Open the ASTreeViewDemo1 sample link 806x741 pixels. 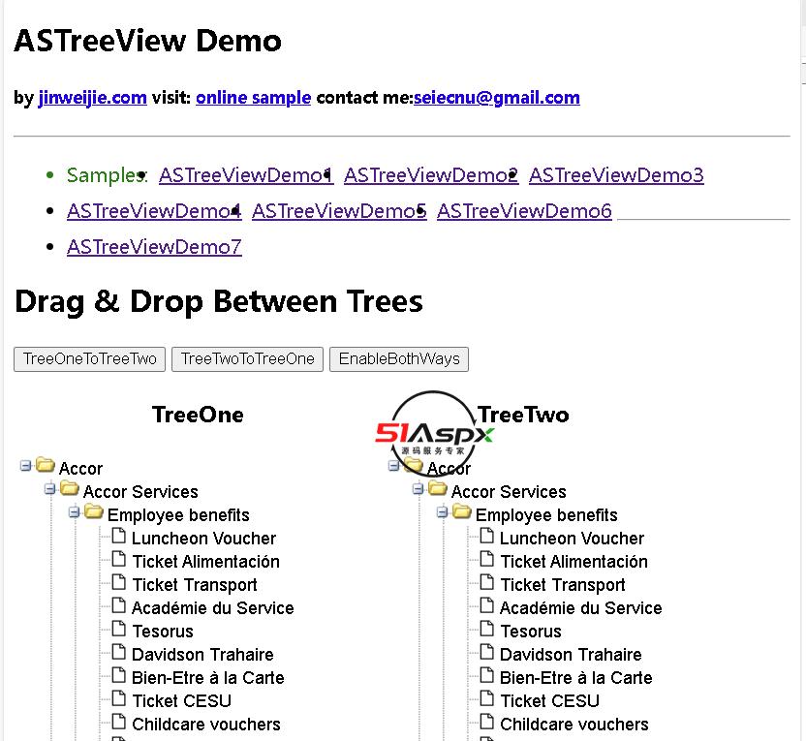(246, 175)
